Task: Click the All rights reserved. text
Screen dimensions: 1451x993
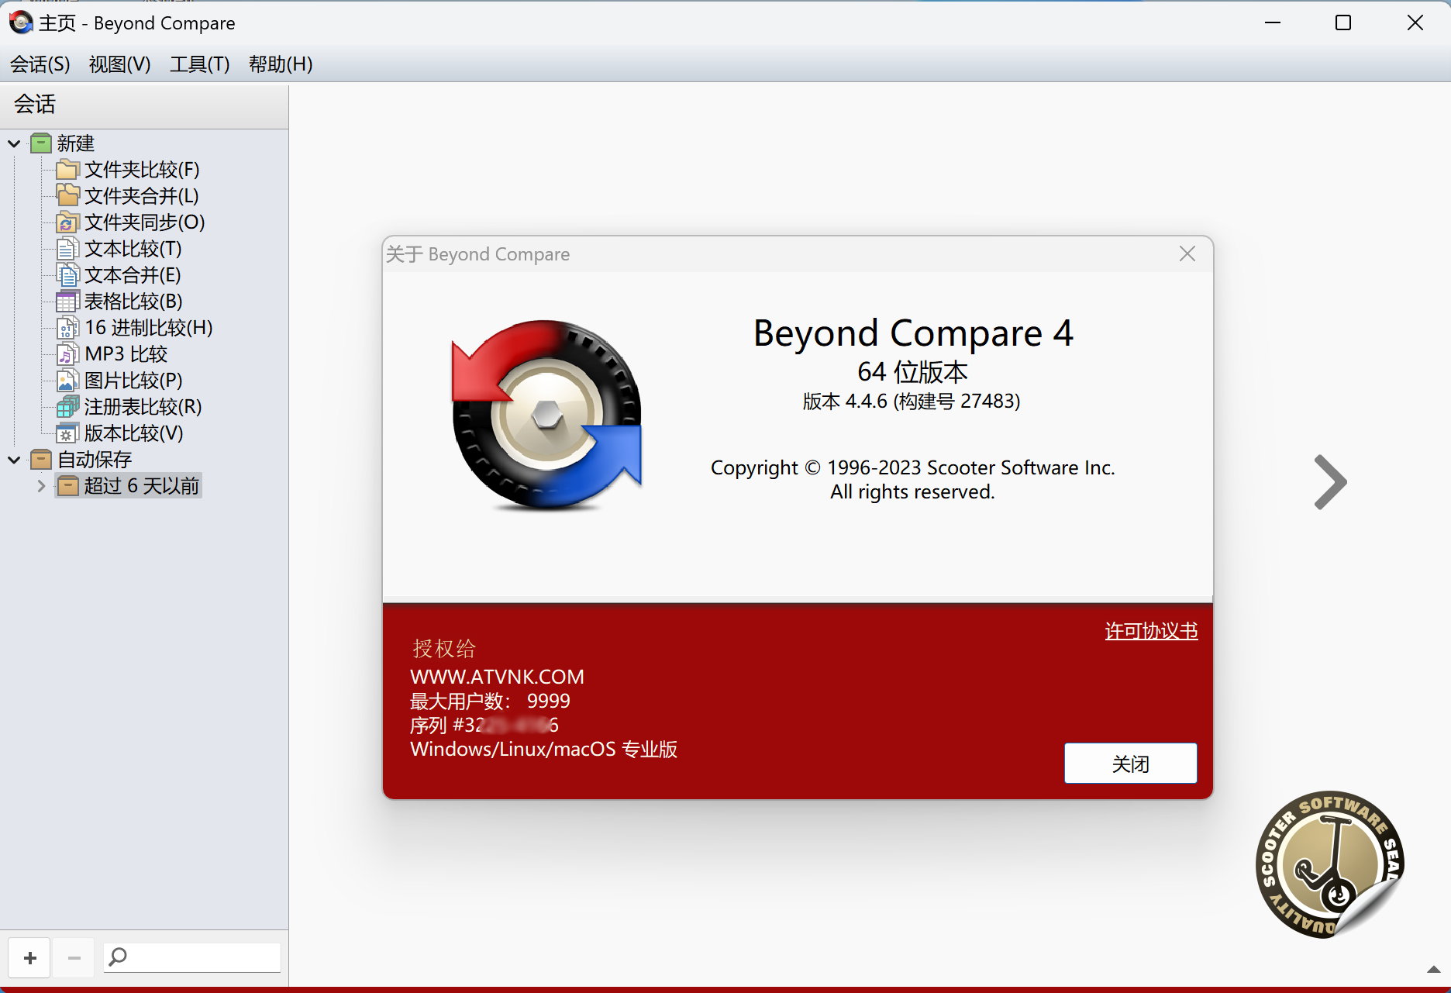Action: point(912,492)
